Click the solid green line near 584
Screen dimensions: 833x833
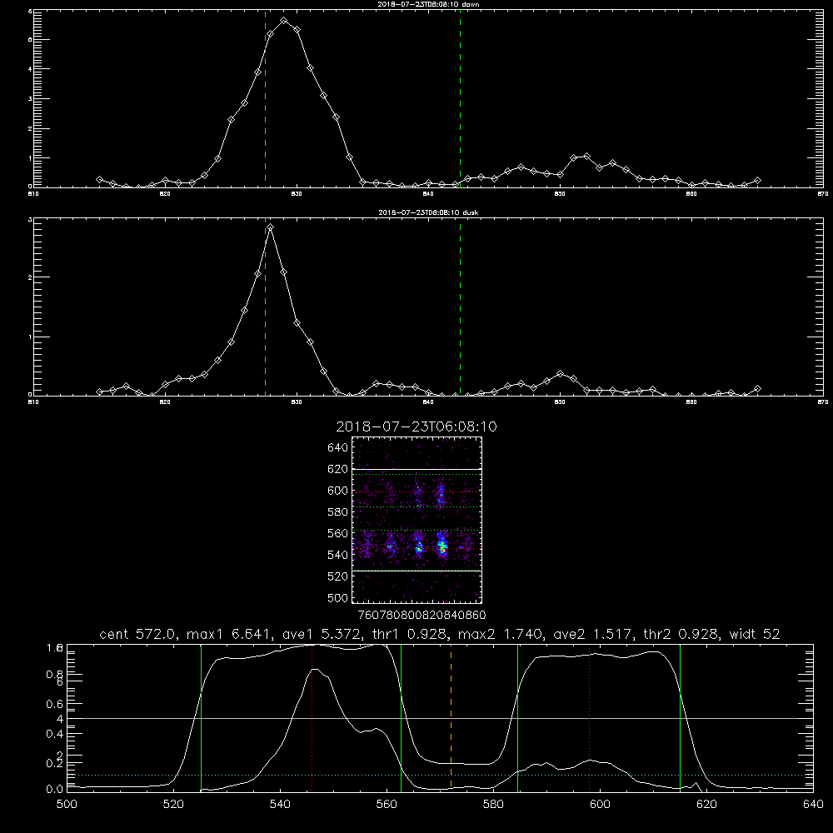click(x=517, y=717)
